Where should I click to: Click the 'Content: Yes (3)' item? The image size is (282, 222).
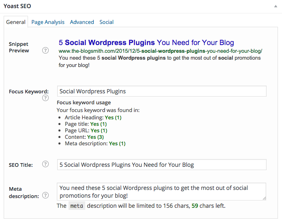coord(84,137)
